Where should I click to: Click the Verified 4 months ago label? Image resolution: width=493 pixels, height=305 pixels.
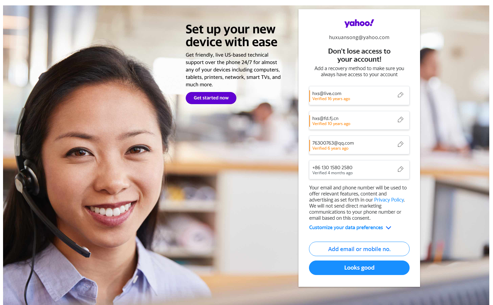click(x=332, y=173)
